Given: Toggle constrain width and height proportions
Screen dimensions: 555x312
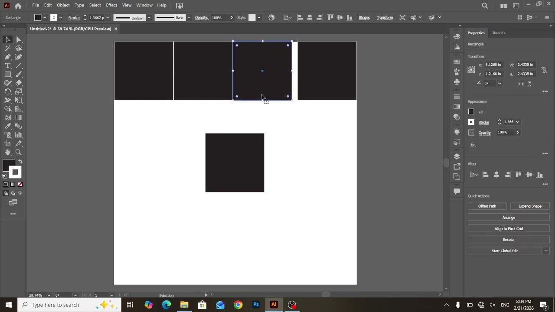Looking at the screenshot, I should 544,69.
